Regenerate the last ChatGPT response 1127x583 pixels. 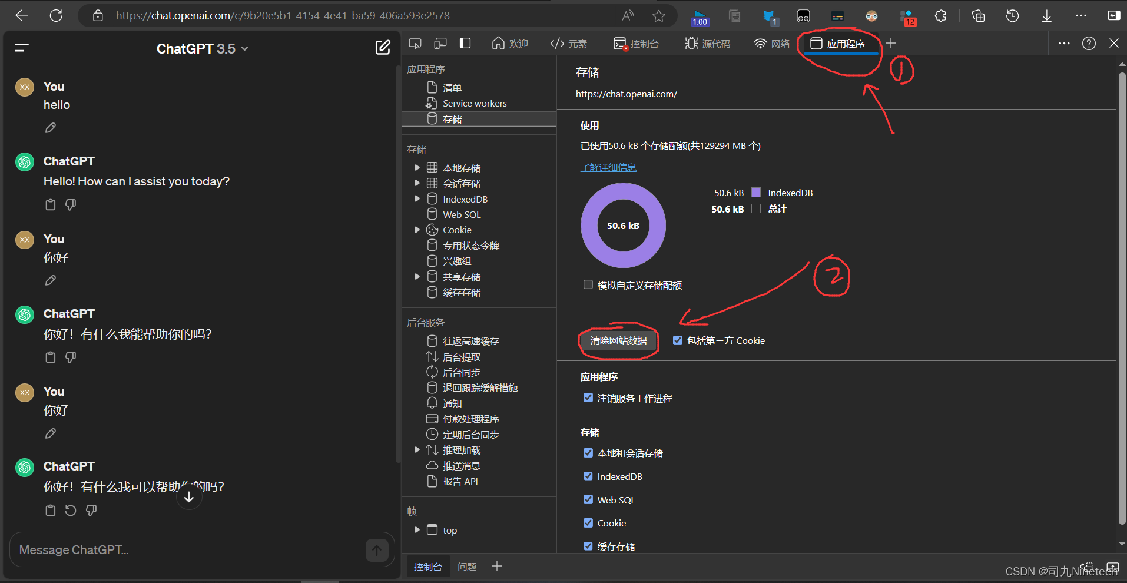[x=71, y=511]
